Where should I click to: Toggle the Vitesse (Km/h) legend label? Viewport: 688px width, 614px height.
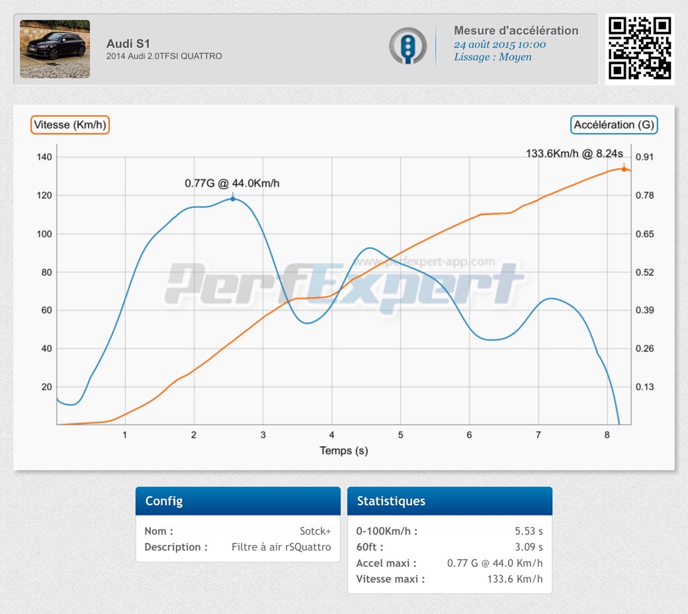click(x=69, y=125)
